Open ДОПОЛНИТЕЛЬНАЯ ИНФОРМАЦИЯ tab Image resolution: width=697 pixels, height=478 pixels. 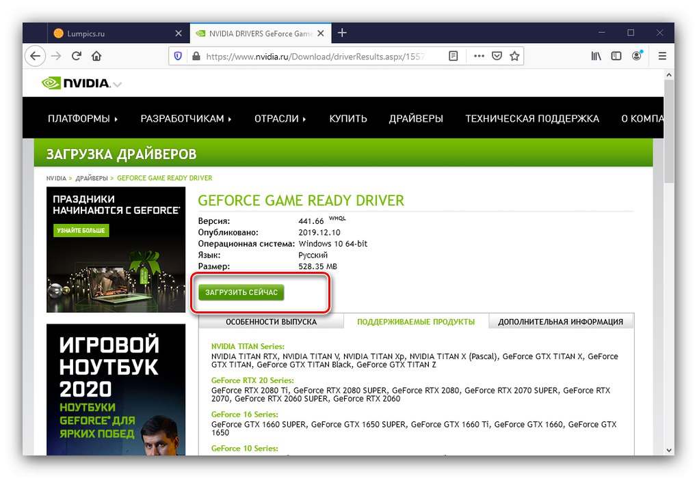[x=560, y=322]
